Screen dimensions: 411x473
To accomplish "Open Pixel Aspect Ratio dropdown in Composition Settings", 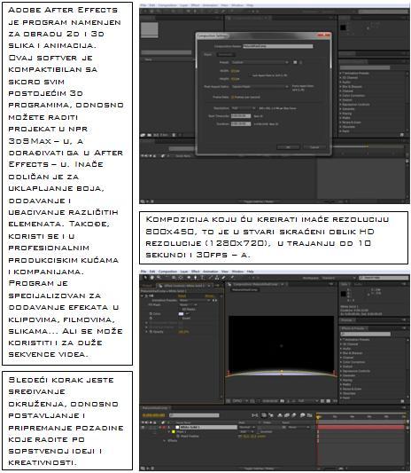I will tap(260, 87).
